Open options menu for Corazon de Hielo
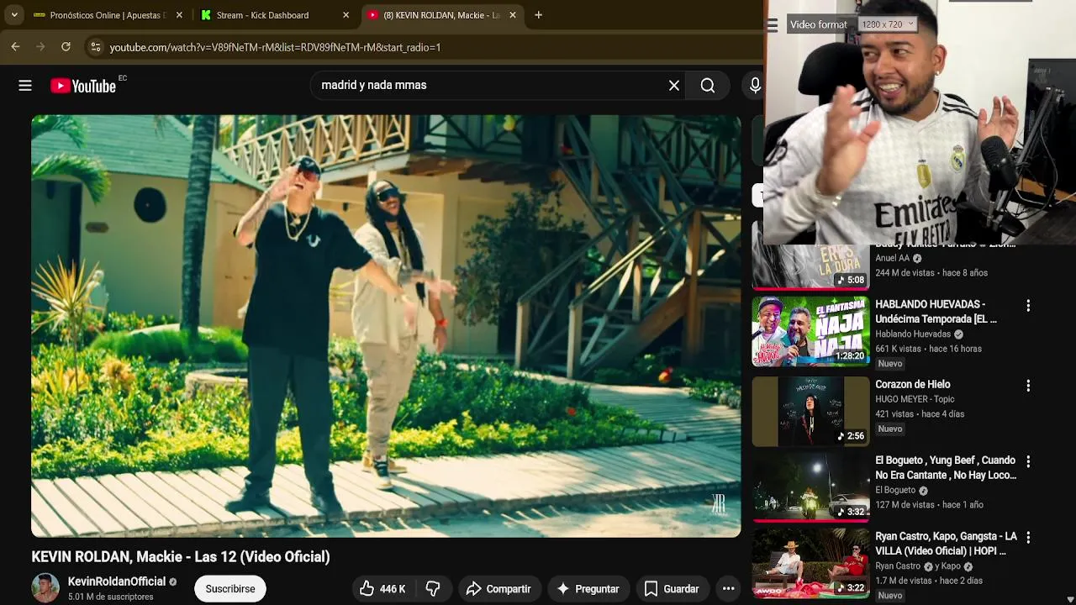 [1028, 386]
